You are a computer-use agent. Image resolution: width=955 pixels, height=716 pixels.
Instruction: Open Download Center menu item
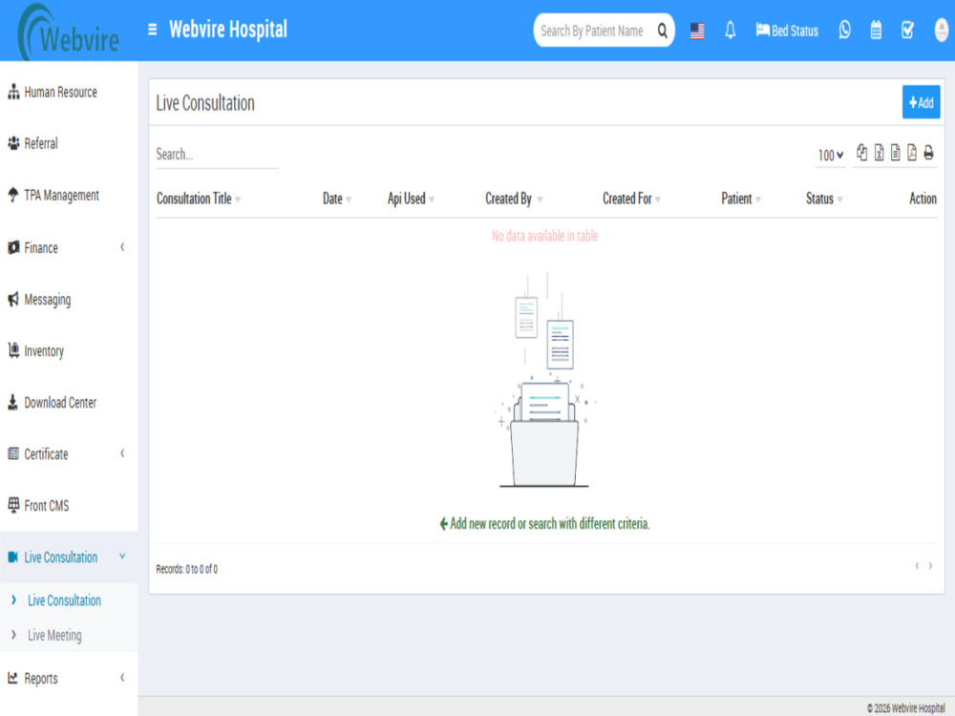(69, 403)
